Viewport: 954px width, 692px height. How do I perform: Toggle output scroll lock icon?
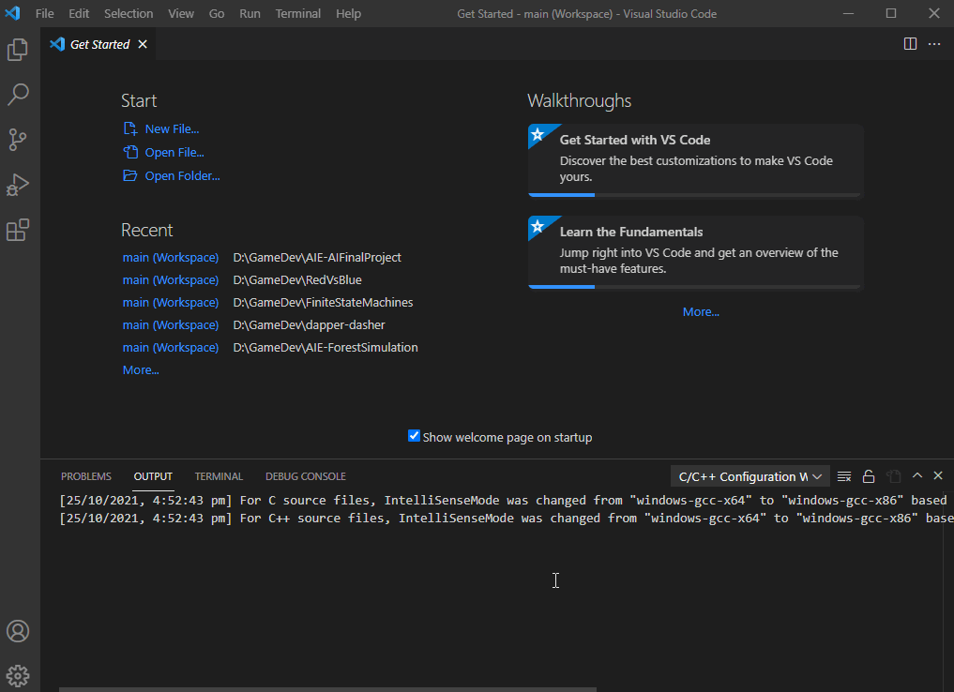[869, 476]
